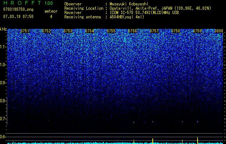This screenshot has width=226, height=144.
Task: Click the 'Observer' field label
Action: (73, 4)
